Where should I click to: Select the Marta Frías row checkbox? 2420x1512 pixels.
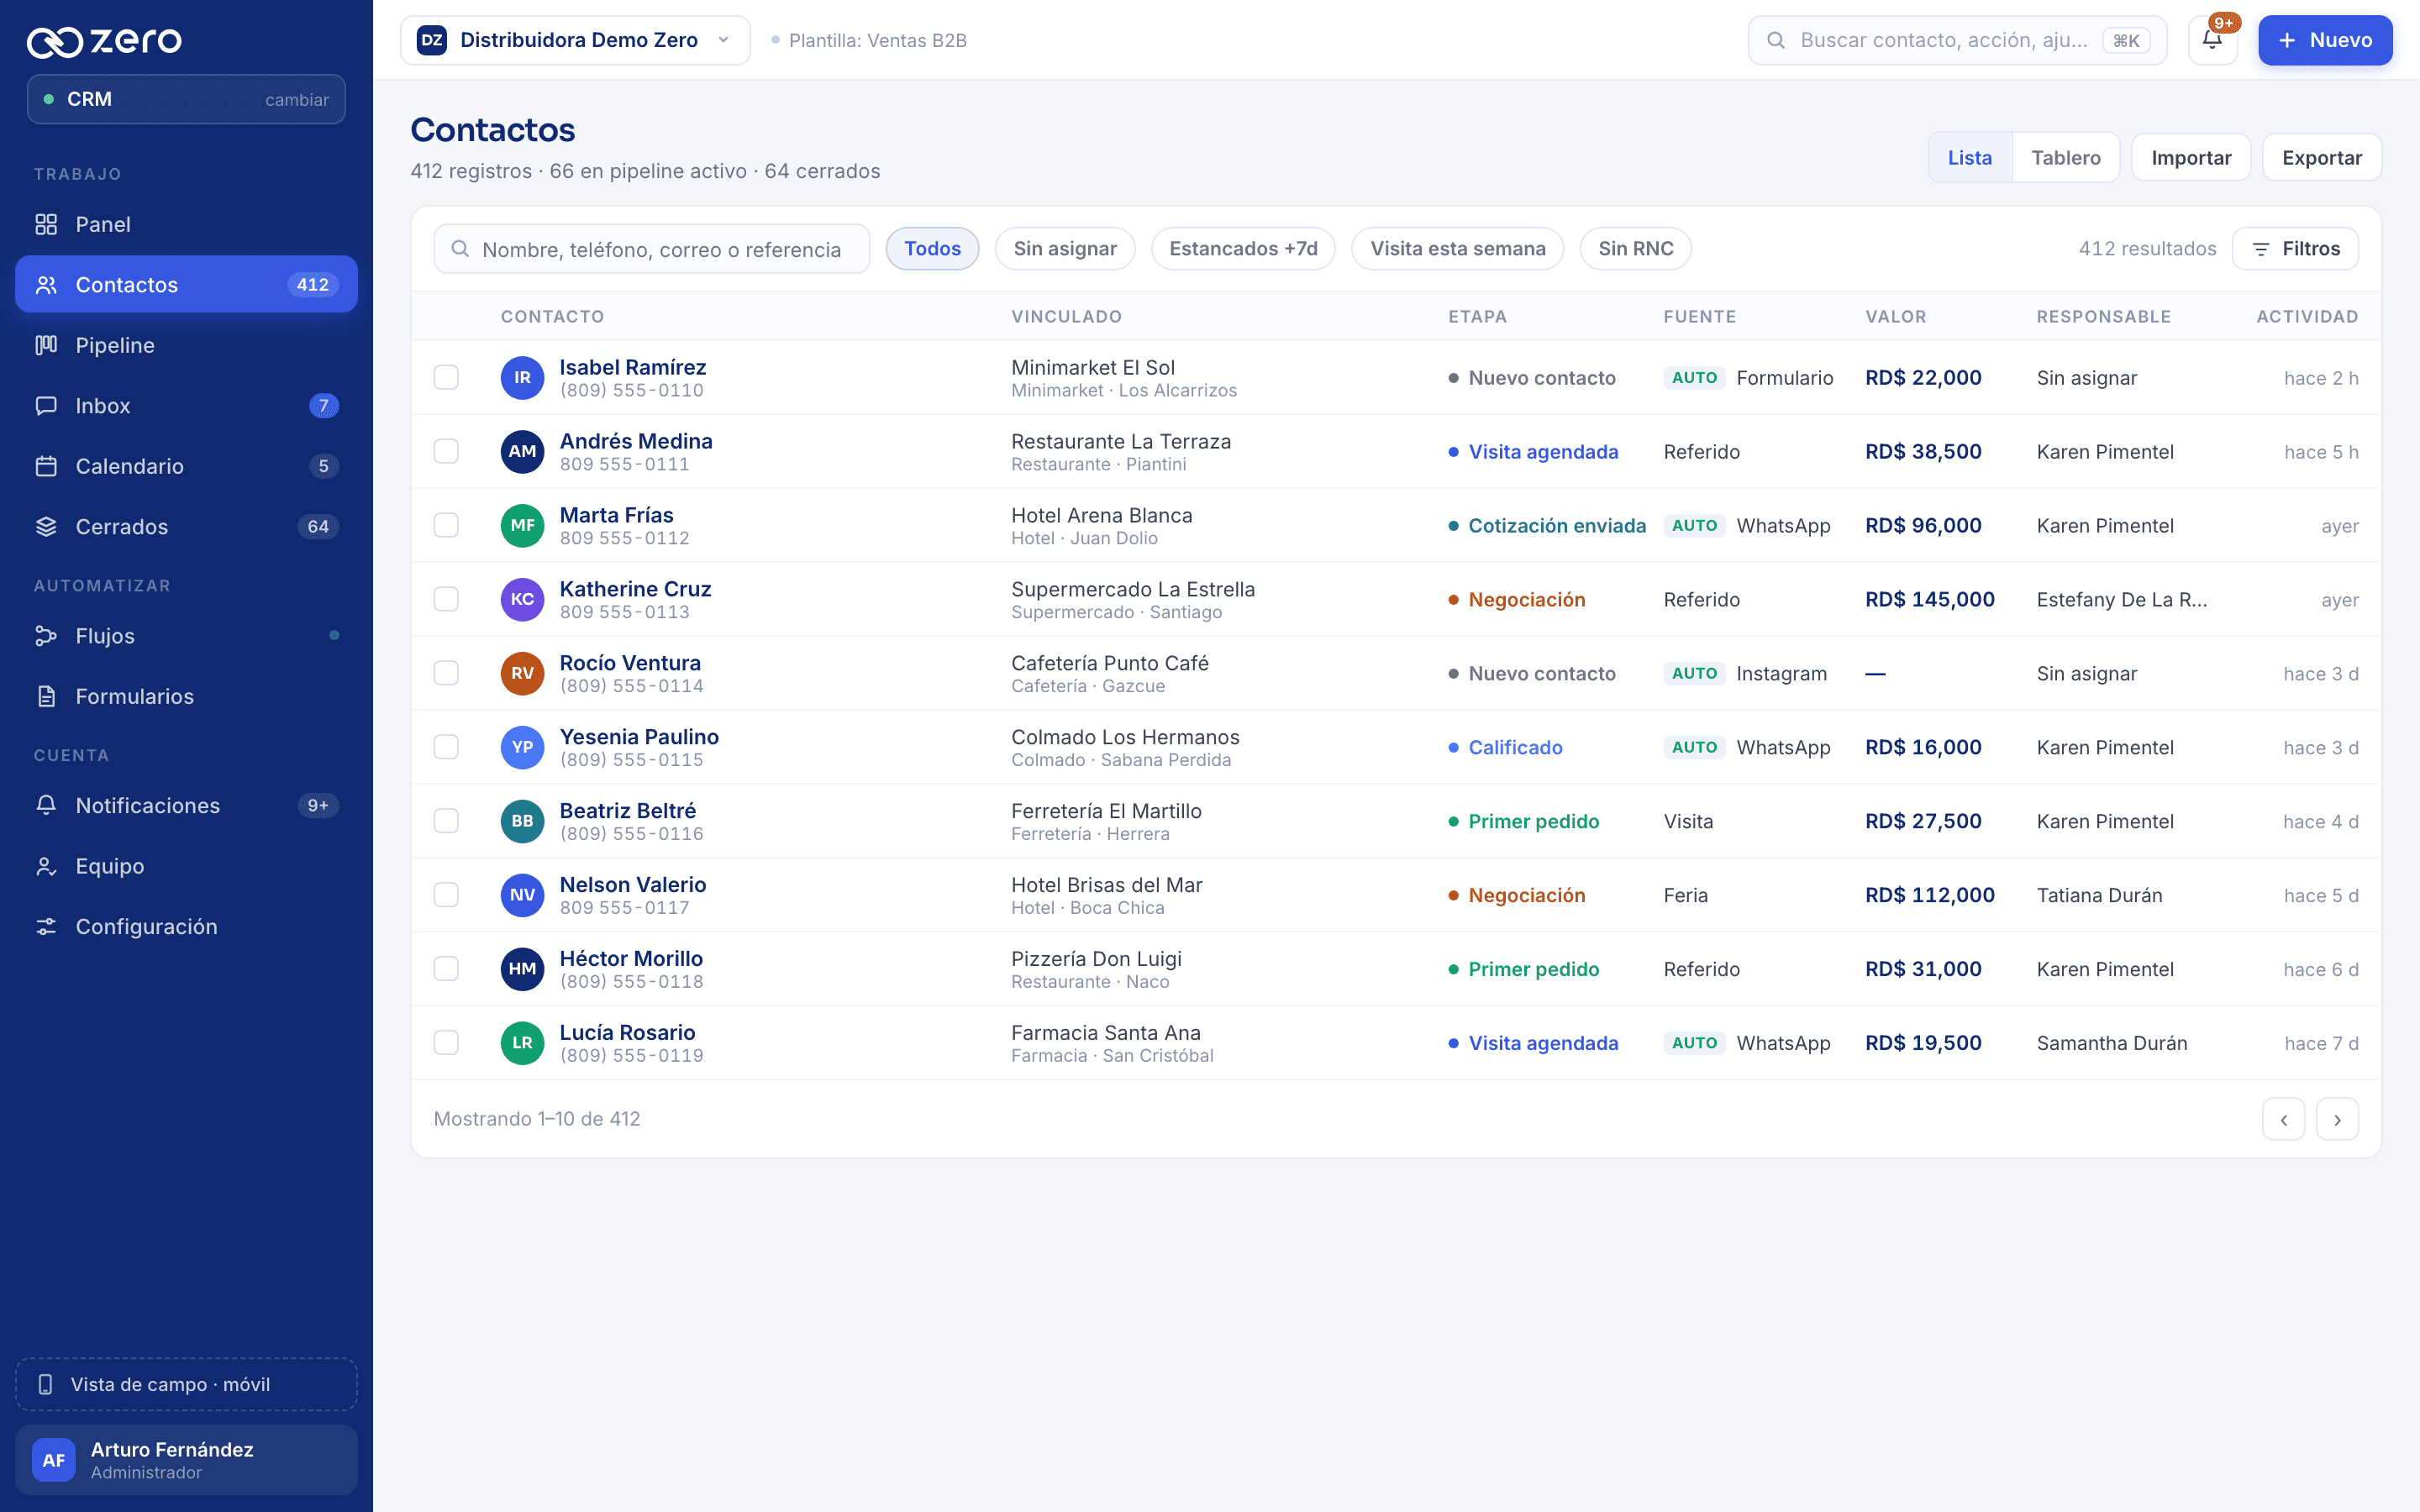click(x=446, y=525)
